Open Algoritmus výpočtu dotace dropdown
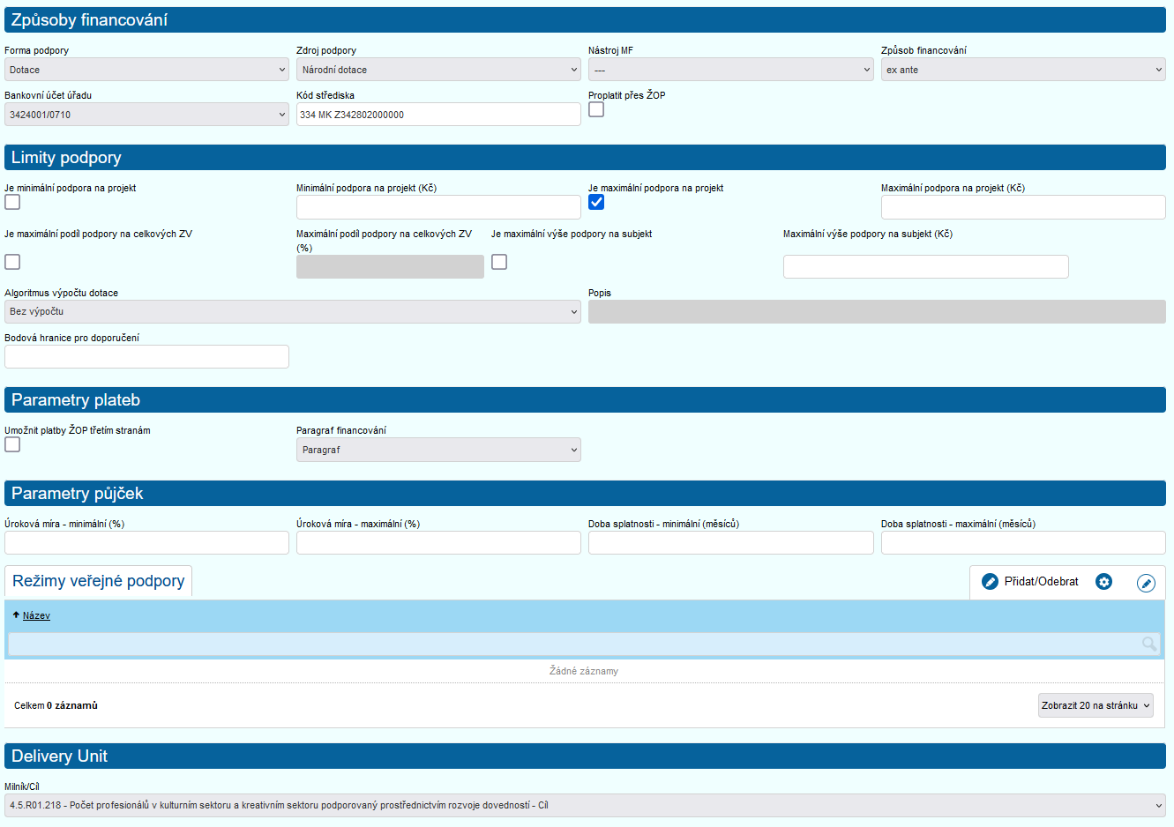The width and height of the screenshot is (1174, 827). coord(292,312)
